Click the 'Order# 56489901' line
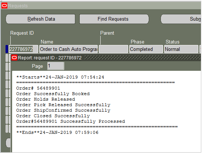 pos(38,88)
